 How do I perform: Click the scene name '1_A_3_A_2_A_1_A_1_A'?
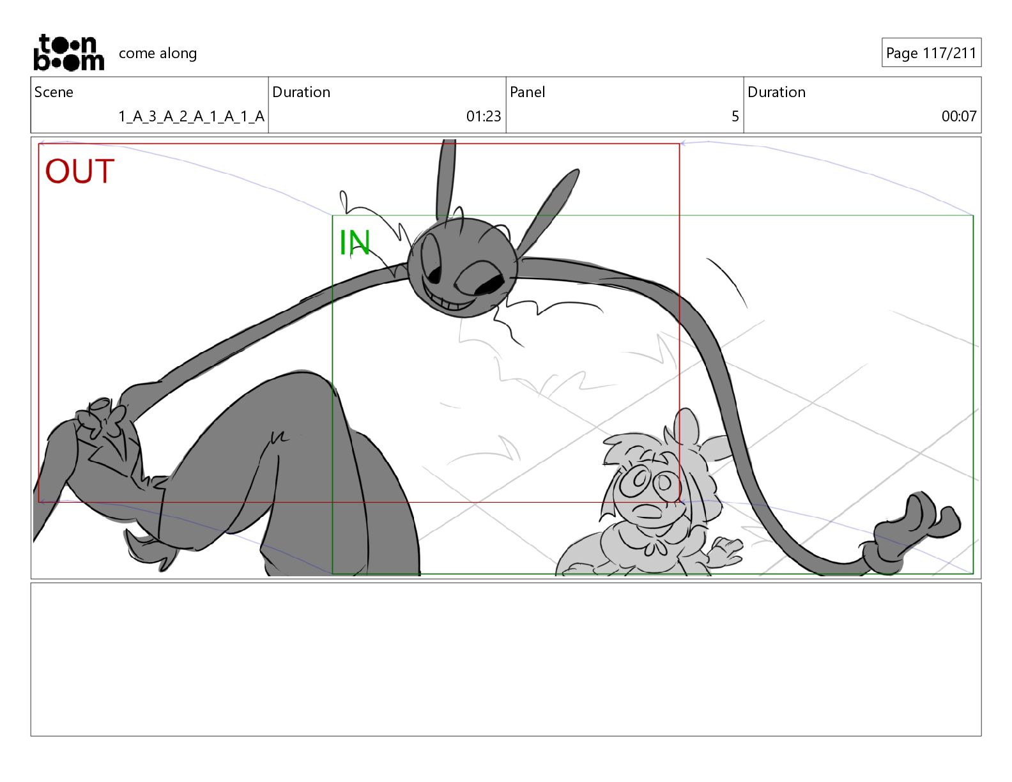(191, 116)
